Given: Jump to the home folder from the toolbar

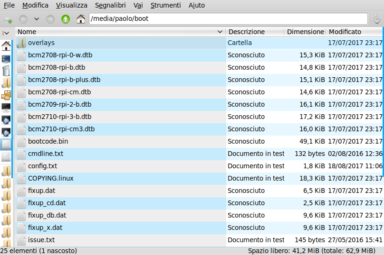Looking at the screenshot, I should [81, 19].
